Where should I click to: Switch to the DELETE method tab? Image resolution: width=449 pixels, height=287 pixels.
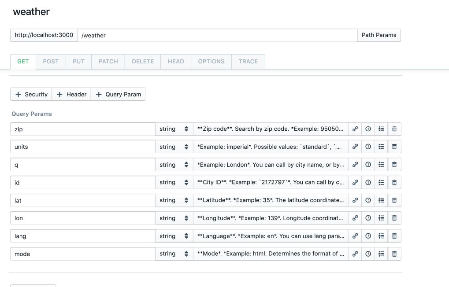[143, 62]
